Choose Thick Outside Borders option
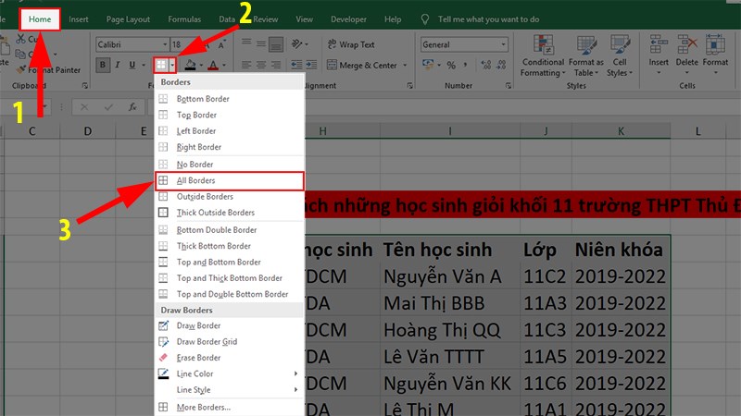 [229, 213]
